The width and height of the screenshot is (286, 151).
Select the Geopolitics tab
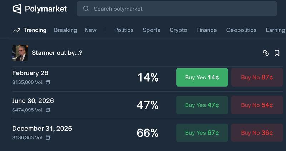241,30
